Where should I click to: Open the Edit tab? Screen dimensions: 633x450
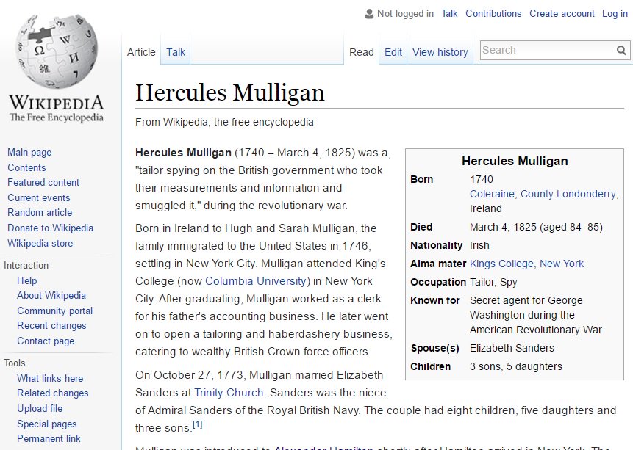point(393,52)
